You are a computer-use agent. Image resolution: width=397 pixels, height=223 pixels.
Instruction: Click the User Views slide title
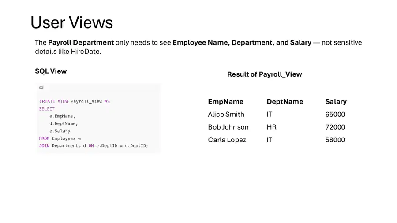(71, 22)
